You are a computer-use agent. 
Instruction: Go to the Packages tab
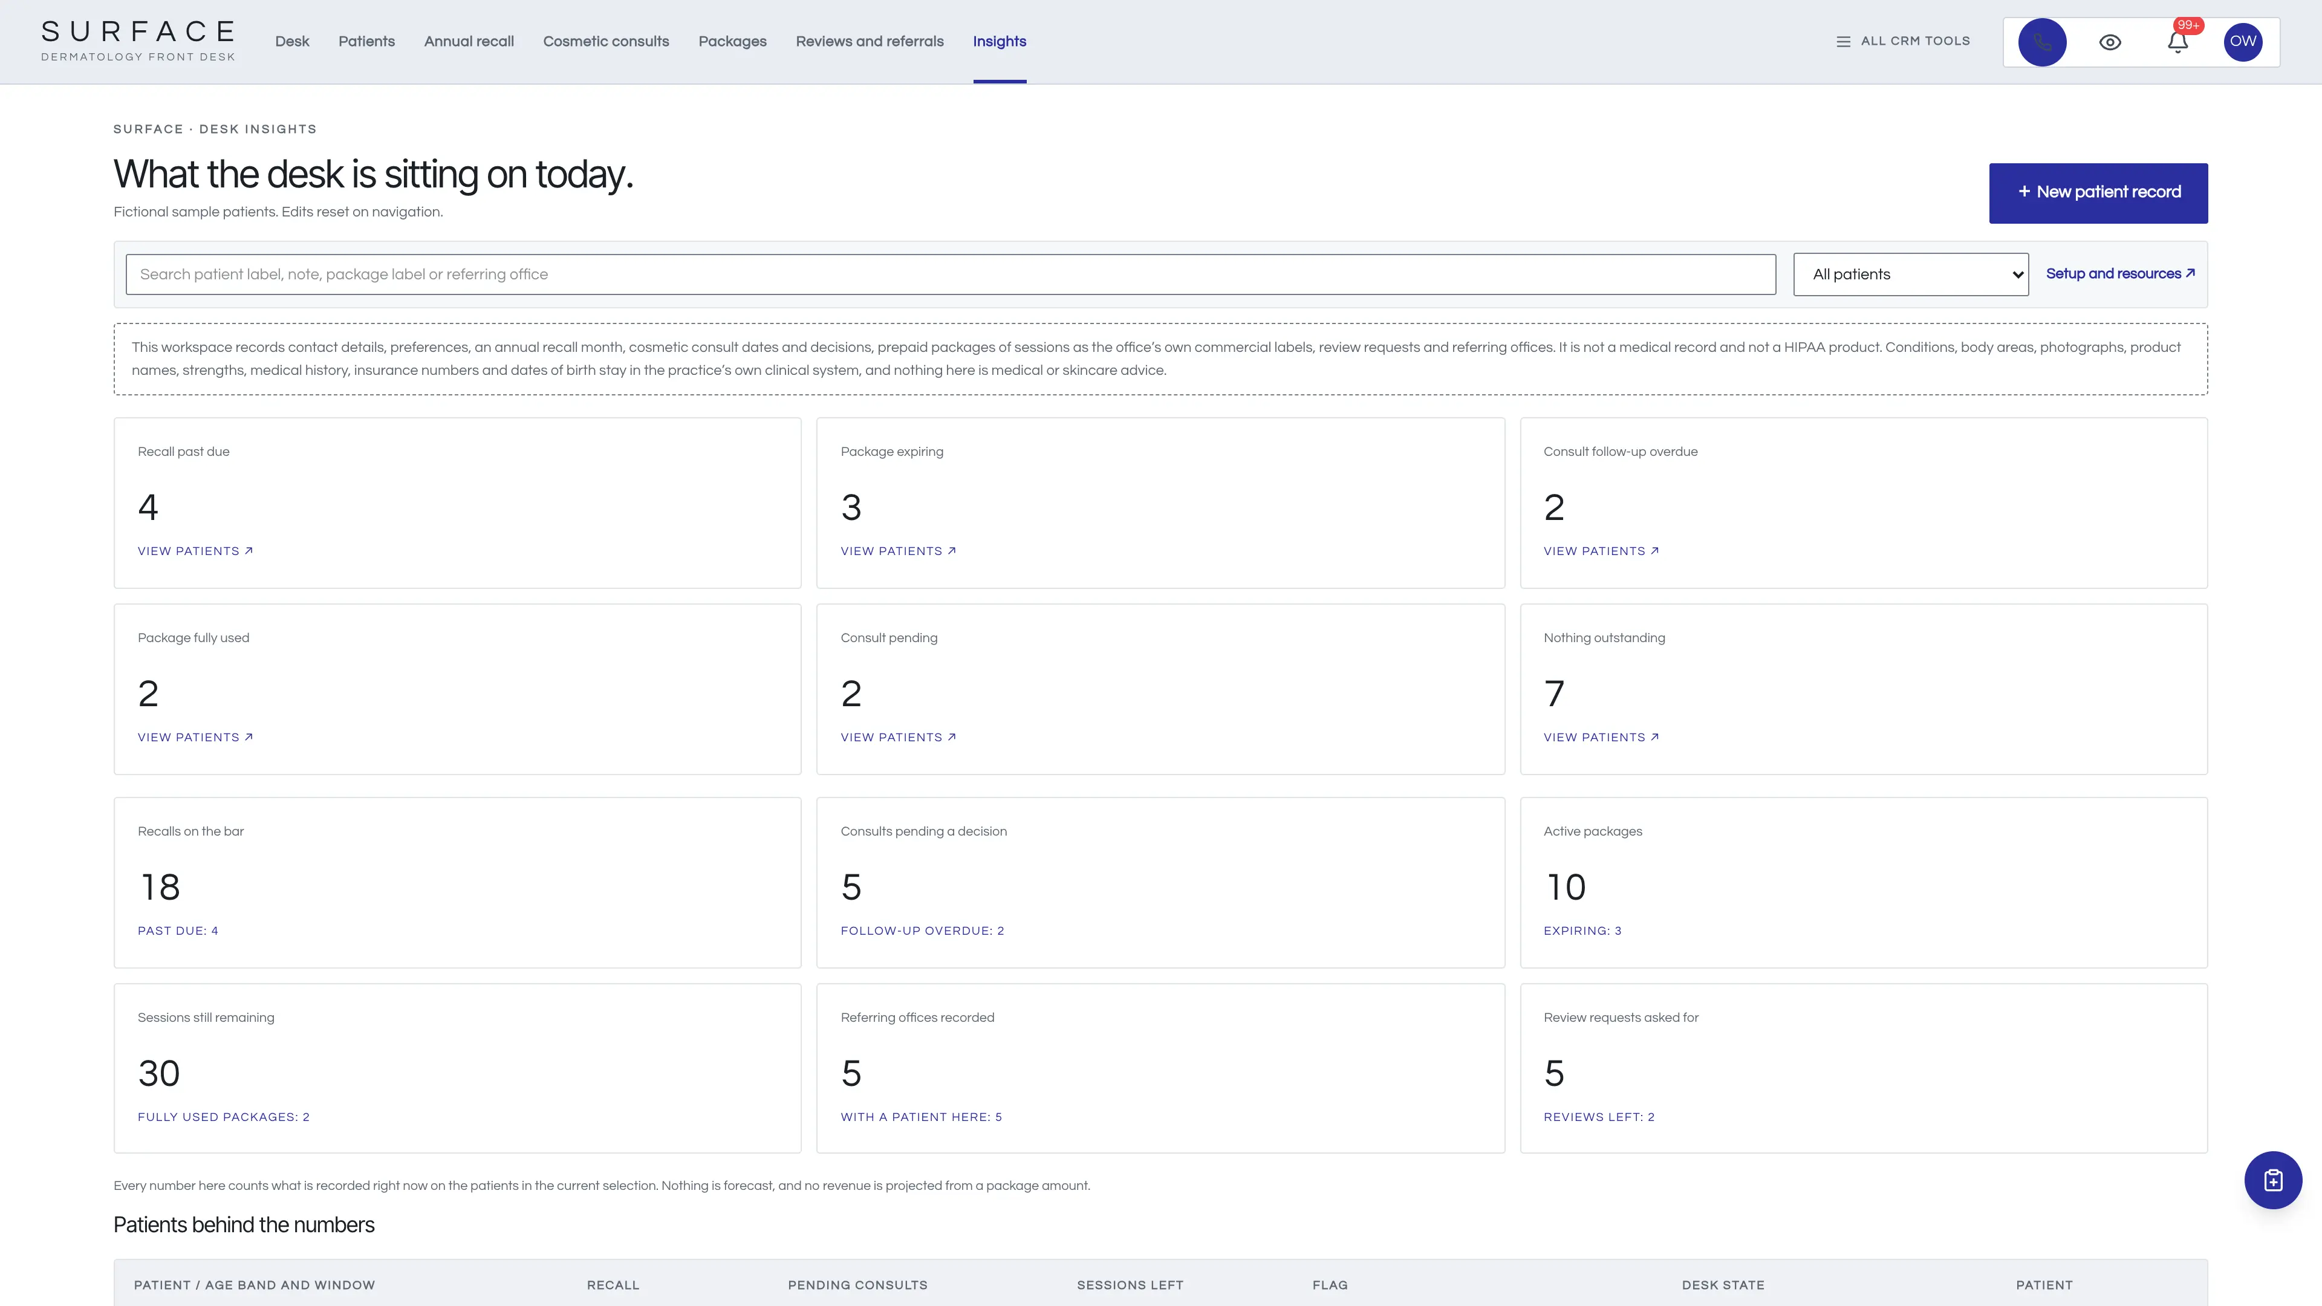[x=732, y=42]
